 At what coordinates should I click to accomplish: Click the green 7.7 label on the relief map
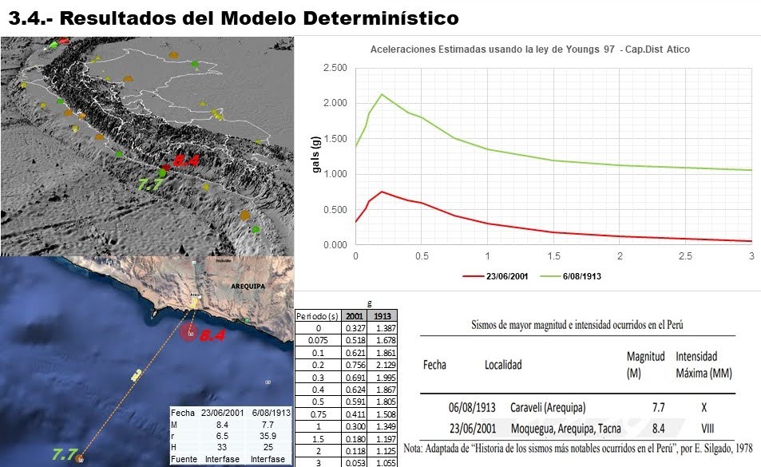pyautogui.click(x=150, y=184)
